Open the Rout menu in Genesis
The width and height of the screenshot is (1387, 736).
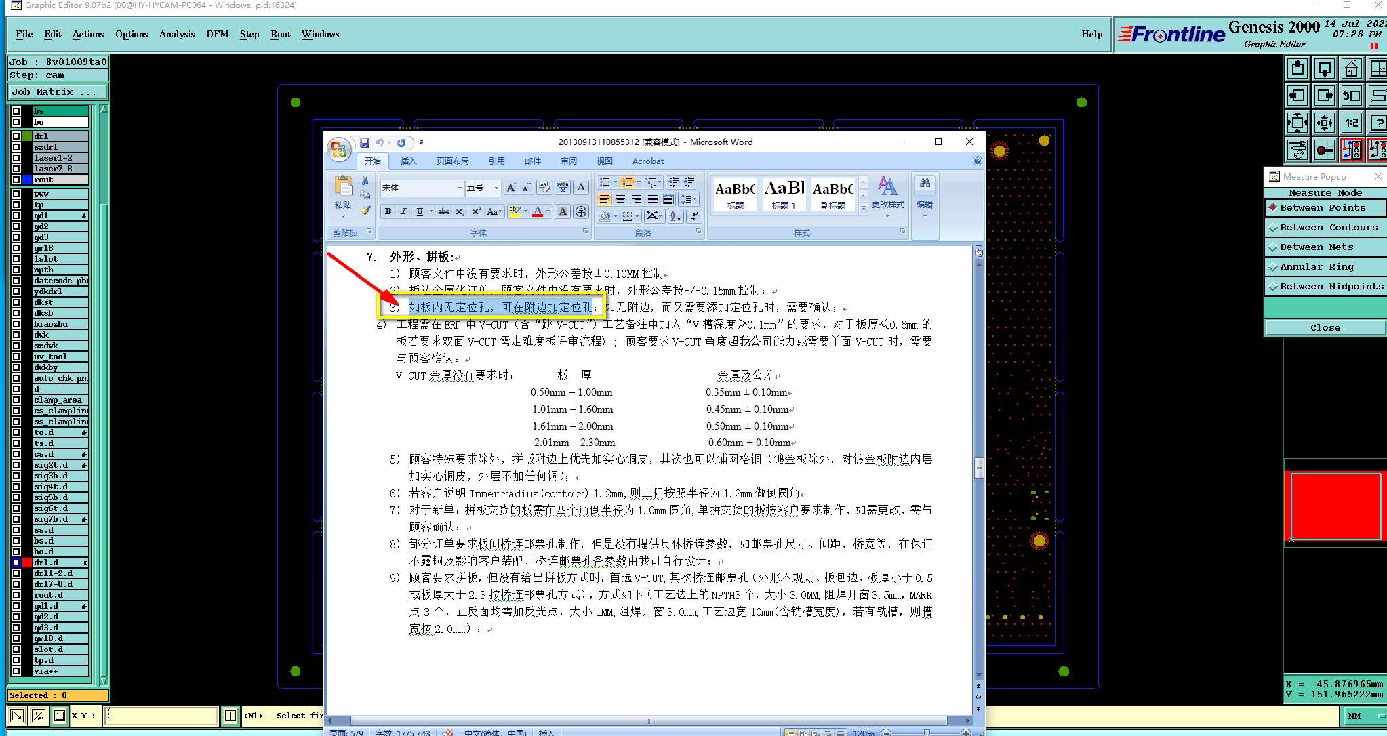[281, 34]
